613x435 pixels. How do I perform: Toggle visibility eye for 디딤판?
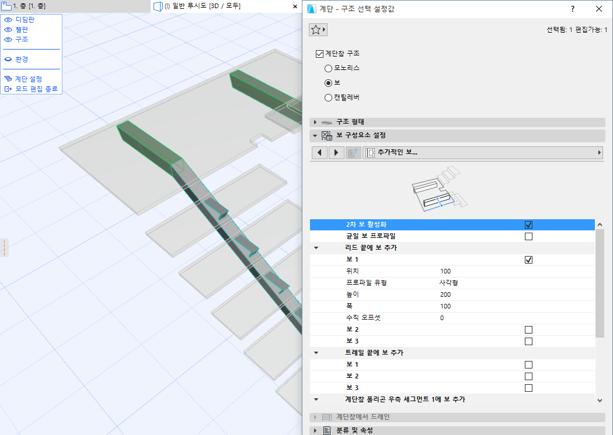[8, 19]
